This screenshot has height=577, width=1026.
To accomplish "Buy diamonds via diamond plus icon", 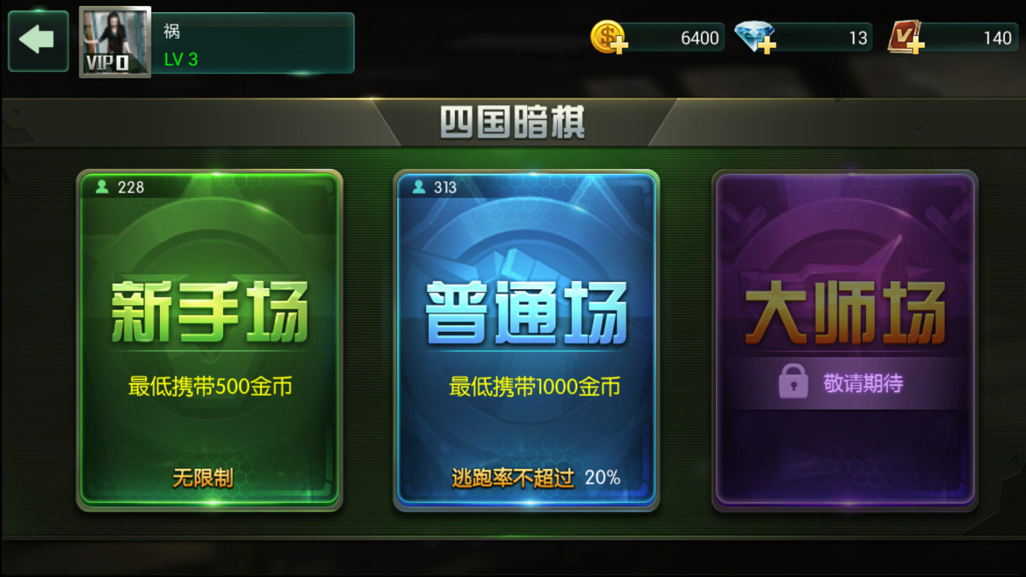I will coord(755,38).
